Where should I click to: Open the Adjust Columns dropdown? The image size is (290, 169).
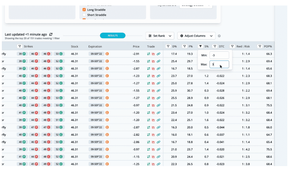[x=196, y=36]
